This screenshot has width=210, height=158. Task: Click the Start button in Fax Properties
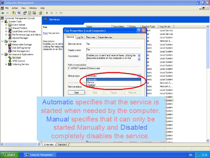tap(76, 92)
